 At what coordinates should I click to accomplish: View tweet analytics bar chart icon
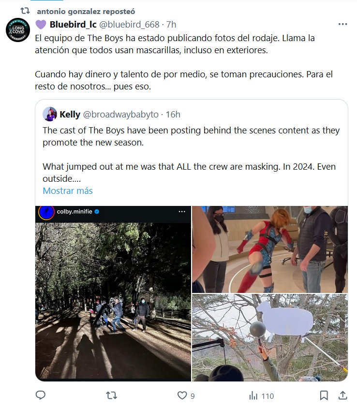pos(253,395)
